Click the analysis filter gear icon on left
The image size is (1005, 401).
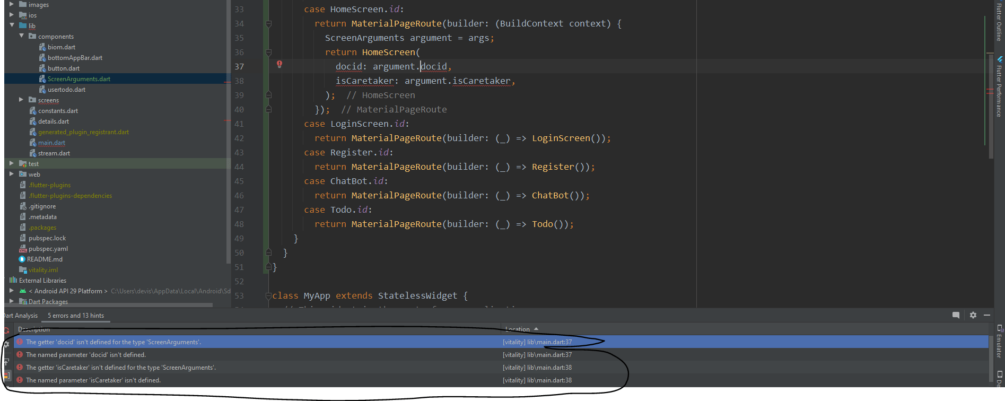point(6,344)
